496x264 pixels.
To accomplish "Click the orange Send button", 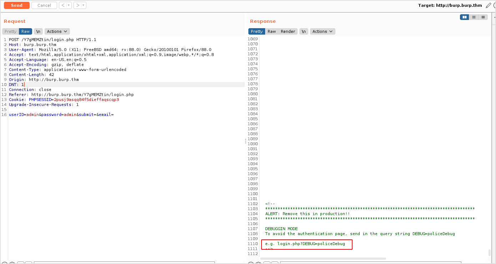I will click(17, 5).
